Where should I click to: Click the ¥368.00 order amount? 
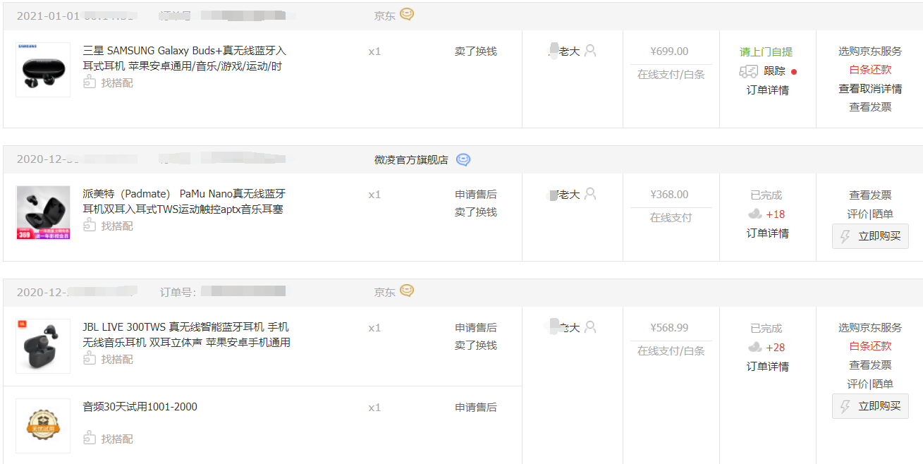click(x=670, y=195)
